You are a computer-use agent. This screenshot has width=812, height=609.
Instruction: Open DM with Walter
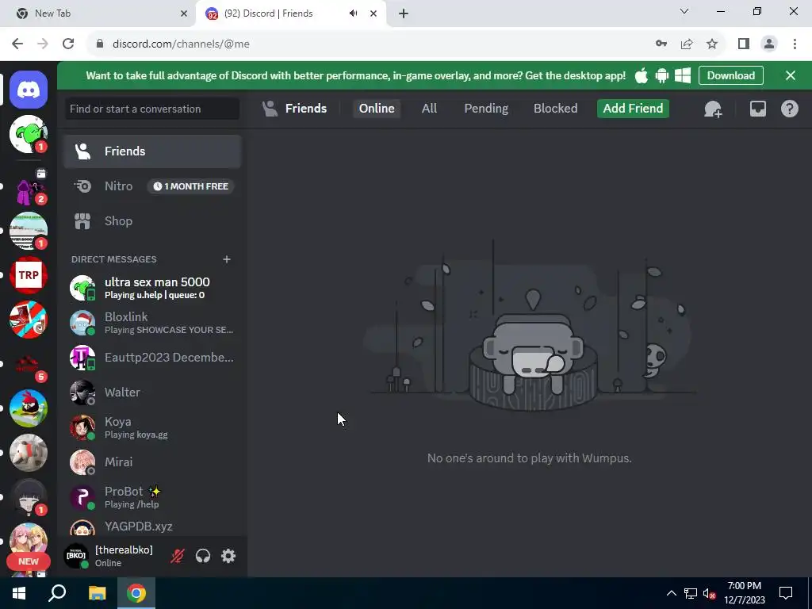pyautogui.click(x=153, y=393)
